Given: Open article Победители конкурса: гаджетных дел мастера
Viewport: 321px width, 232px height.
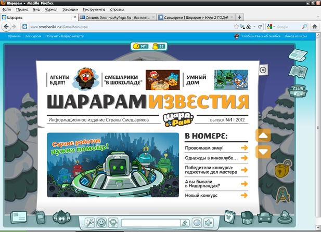Looking at the screenshot, I should 216,170.
